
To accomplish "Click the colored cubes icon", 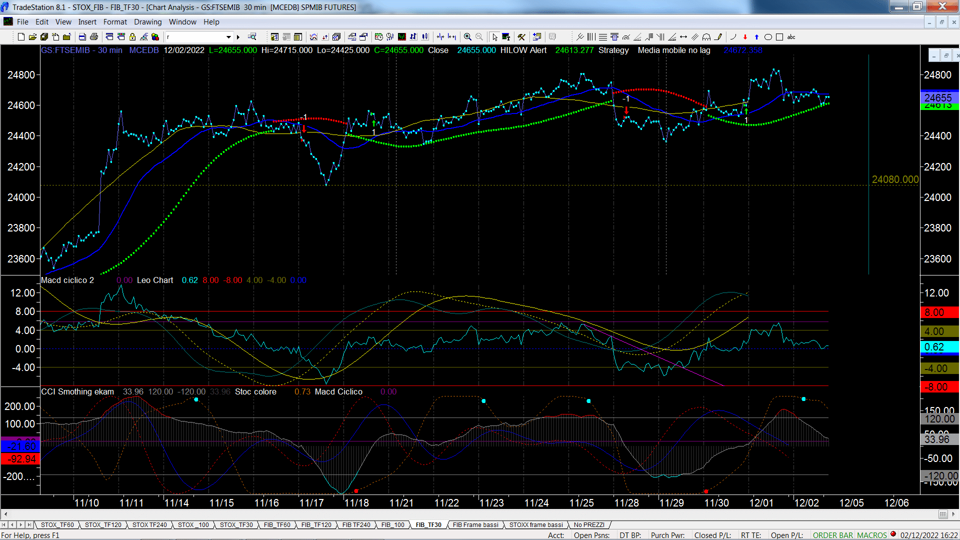I will (155, 37).
